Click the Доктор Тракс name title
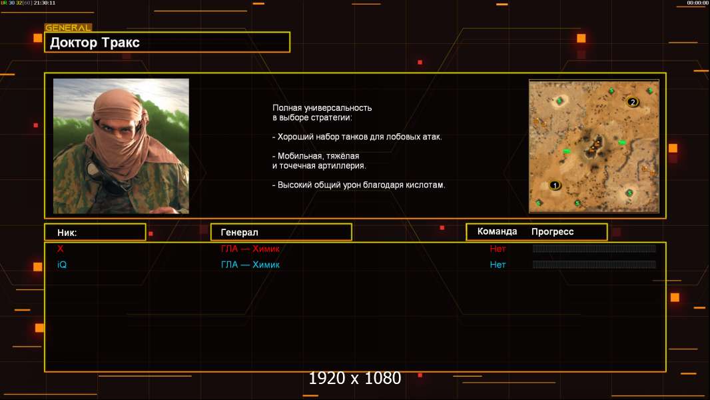This screenshot has height=400, width=710. pyautogui.click(x=95, y=43)
